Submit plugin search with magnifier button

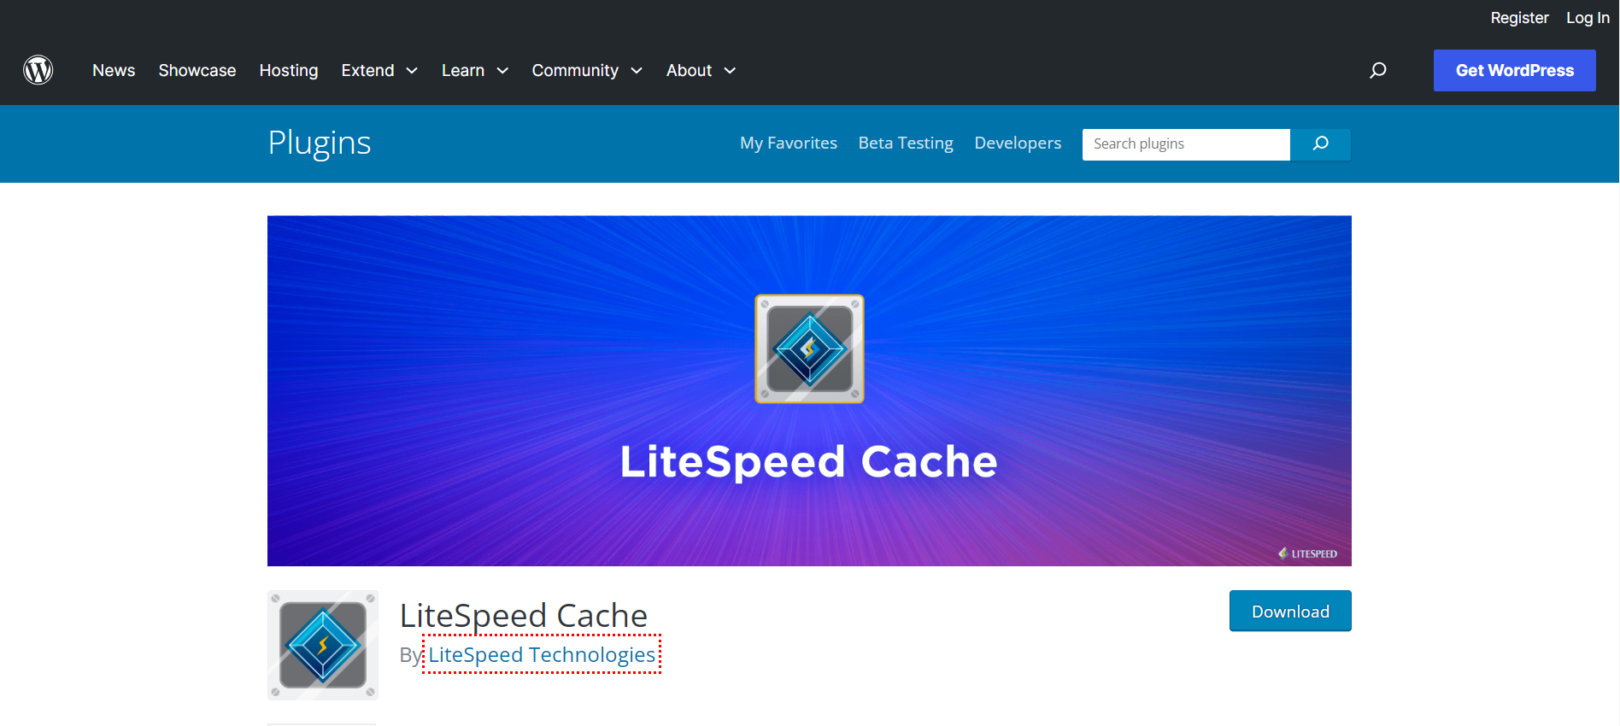point(1320,143)
